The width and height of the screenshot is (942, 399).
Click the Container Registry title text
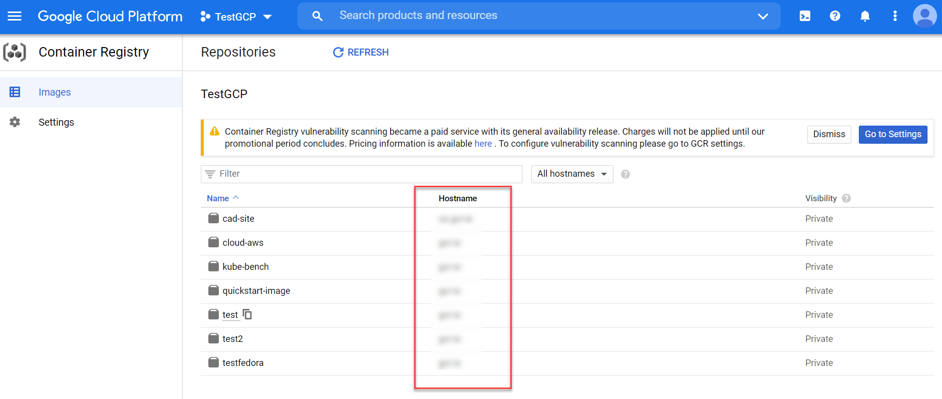[x=94, y=52]
